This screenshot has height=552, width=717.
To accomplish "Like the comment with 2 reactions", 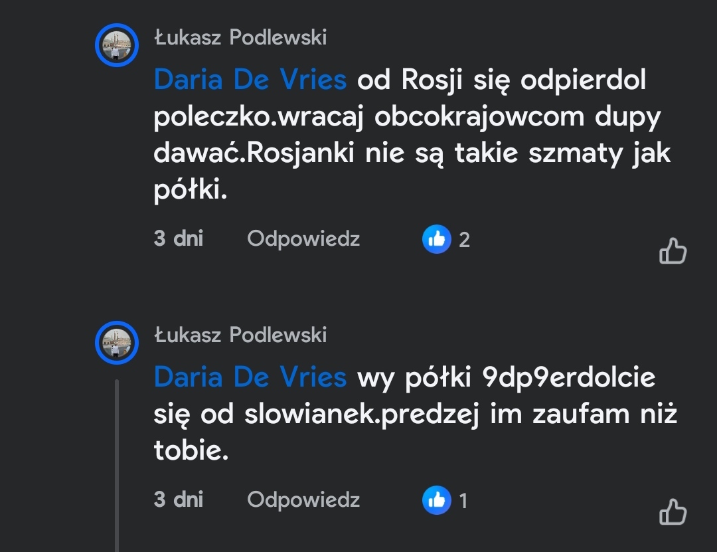I will coord(673,251).
